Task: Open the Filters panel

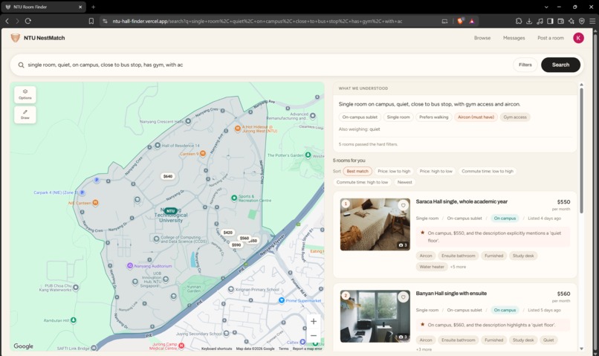Action: [525, 65]
